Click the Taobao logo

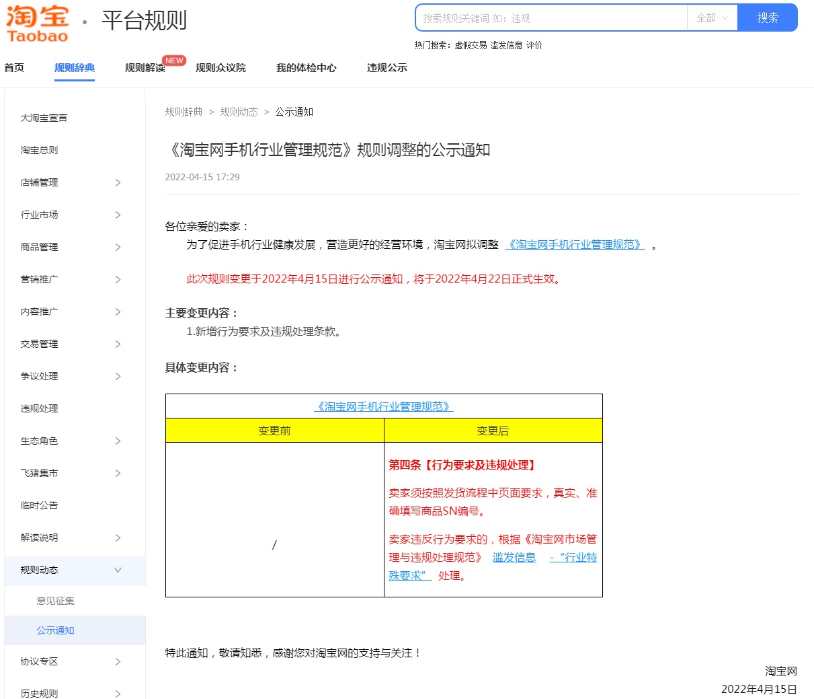(x=38, y=24)
